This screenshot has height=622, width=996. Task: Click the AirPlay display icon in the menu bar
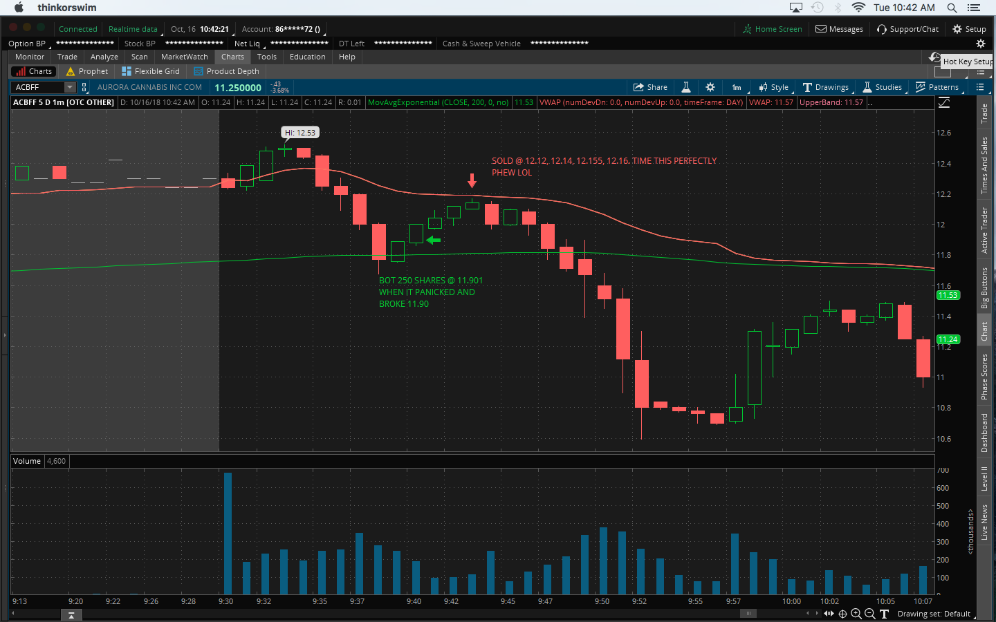pos(796,8)
